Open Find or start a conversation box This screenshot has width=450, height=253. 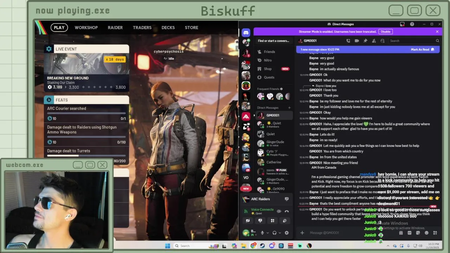pos(273,41)
